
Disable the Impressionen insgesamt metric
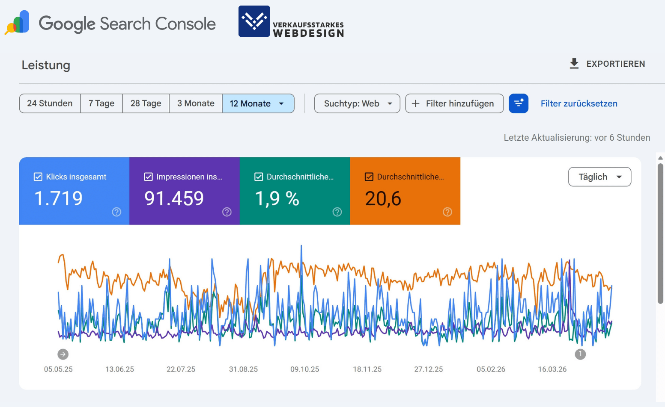tap(148, 177)
